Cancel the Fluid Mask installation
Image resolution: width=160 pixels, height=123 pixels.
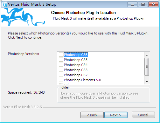tap(143, 115)
